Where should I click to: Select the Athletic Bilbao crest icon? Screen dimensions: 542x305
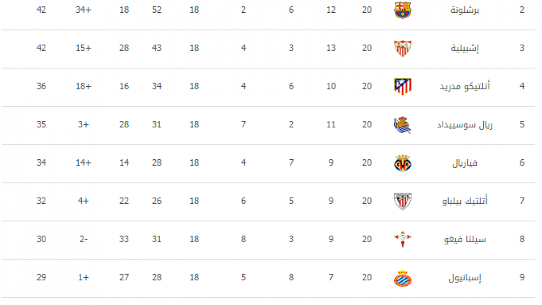pos(403,201)
